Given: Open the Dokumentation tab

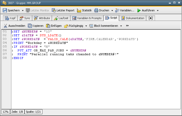Looking at the screenshot, I should [133, 18].
